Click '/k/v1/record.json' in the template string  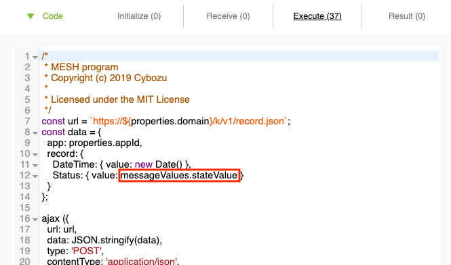coord(248,121)
